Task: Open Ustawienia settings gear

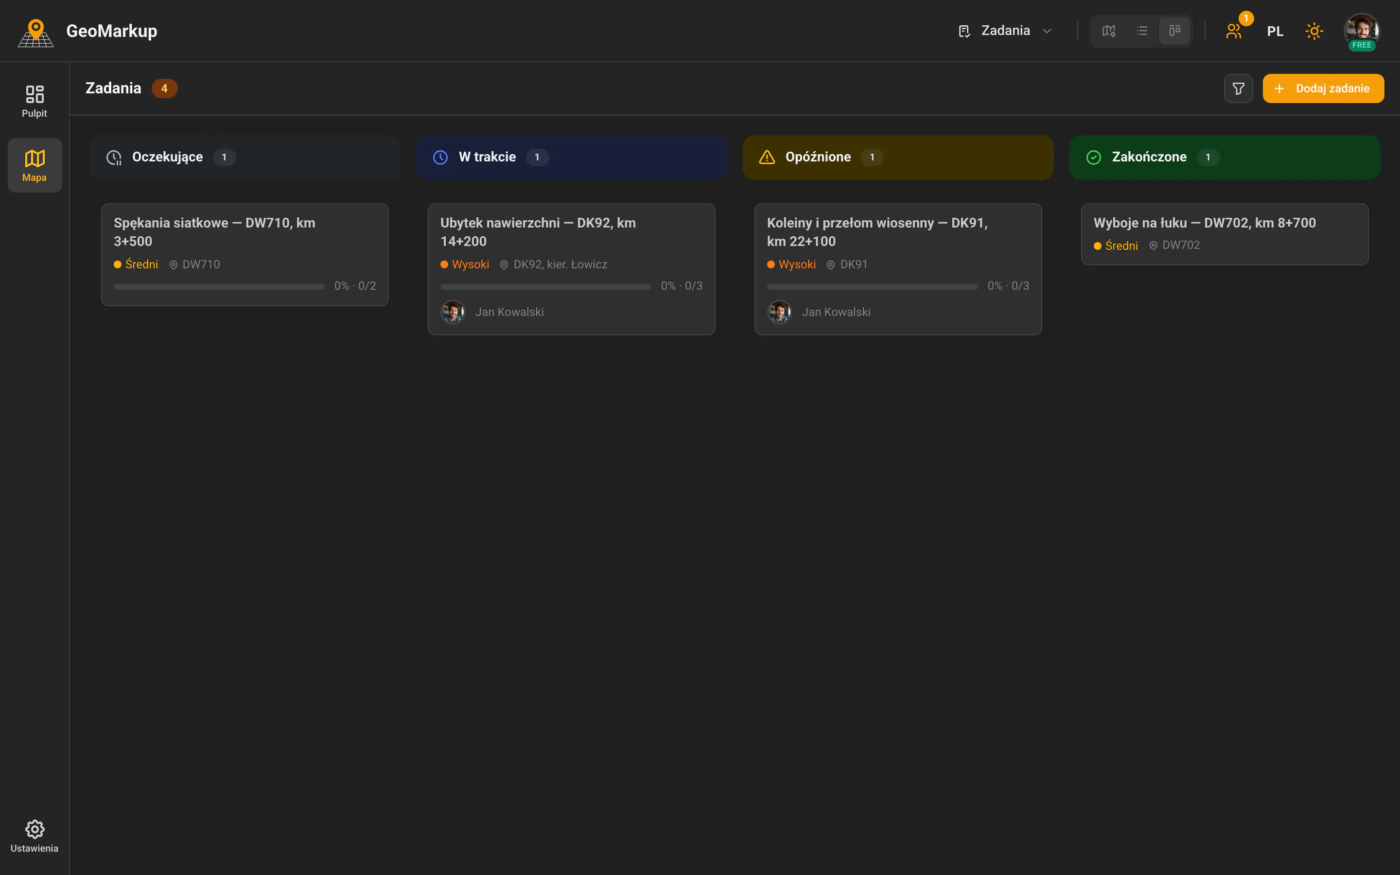Action: (x=35, y=836)
